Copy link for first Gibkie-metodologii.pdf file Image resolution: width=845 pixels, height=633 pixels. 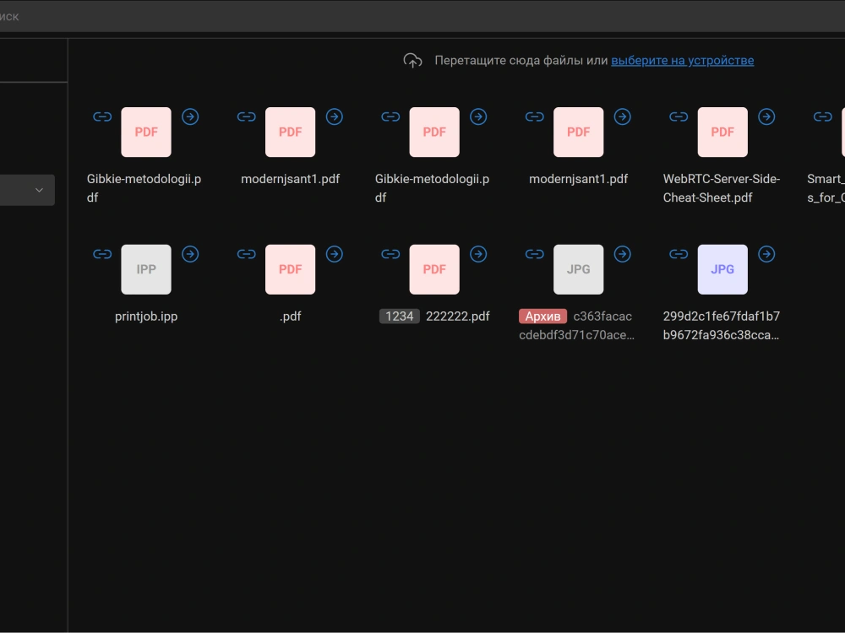(x=102, y=116)
